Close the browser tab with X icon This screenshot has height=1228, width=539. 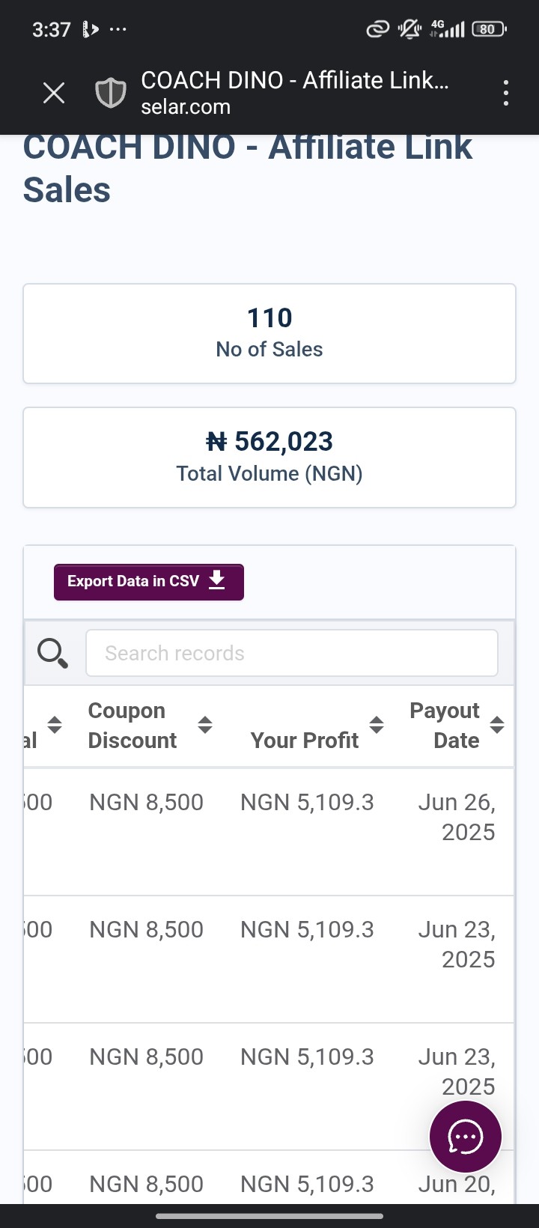[54, 94]
